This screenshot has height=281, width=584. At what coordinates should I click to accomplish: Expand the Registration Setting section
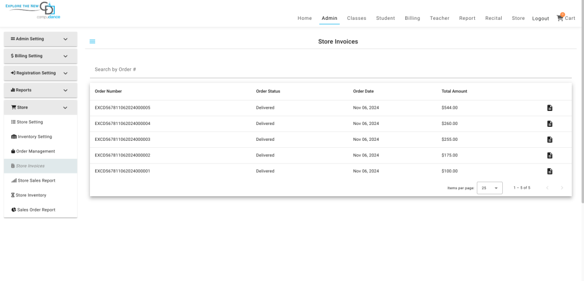41,73
